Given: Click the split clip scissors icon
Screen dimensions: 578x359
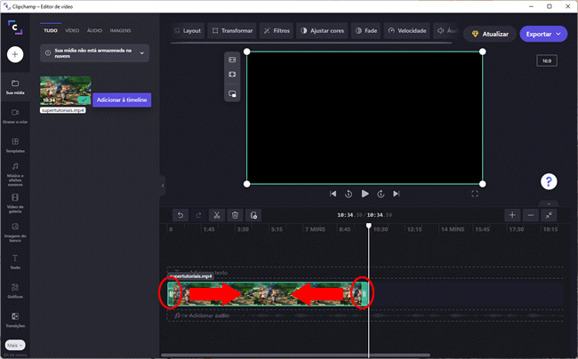Looking at the screenshot, I should click(x=216, y=215).
